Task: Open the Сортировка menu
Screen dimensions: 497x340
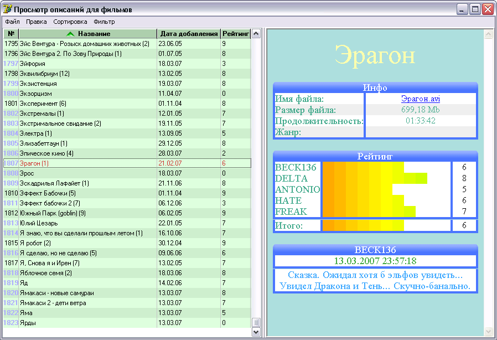Action: coord(70,22)
